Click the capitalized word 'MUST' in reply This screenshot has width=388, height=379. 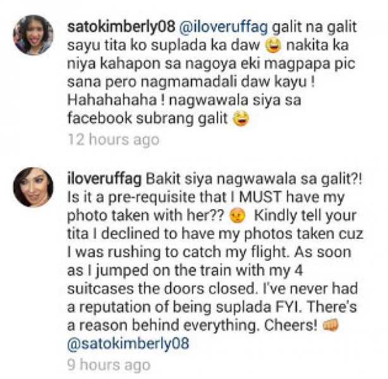260,197
